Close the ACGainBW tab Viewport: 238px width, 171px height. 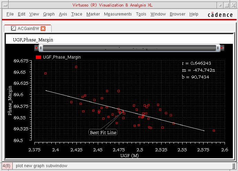pos(43,29)
